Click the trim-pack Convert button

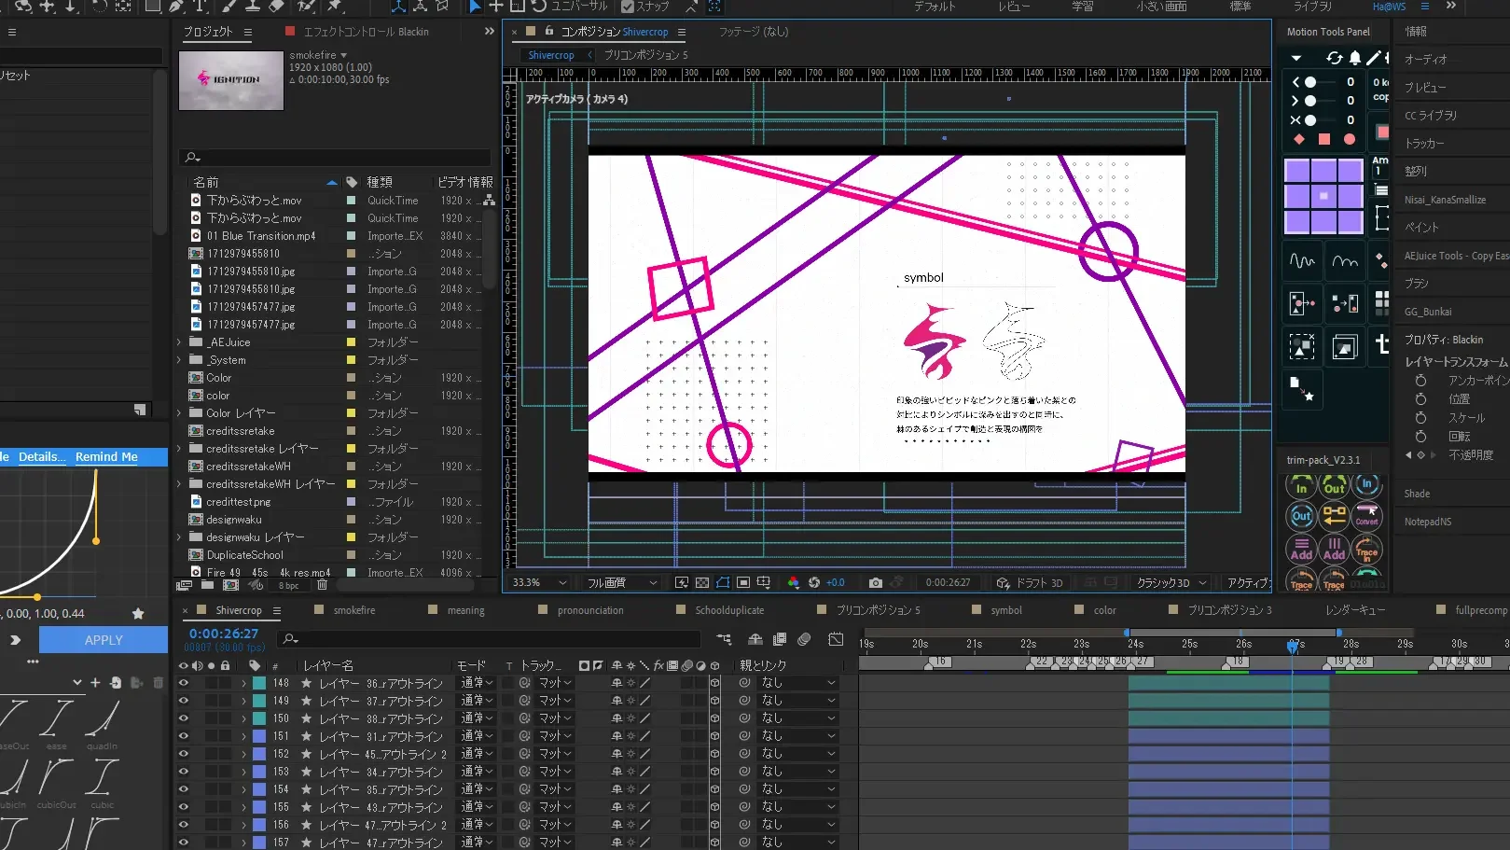(x=1367, y=515)
